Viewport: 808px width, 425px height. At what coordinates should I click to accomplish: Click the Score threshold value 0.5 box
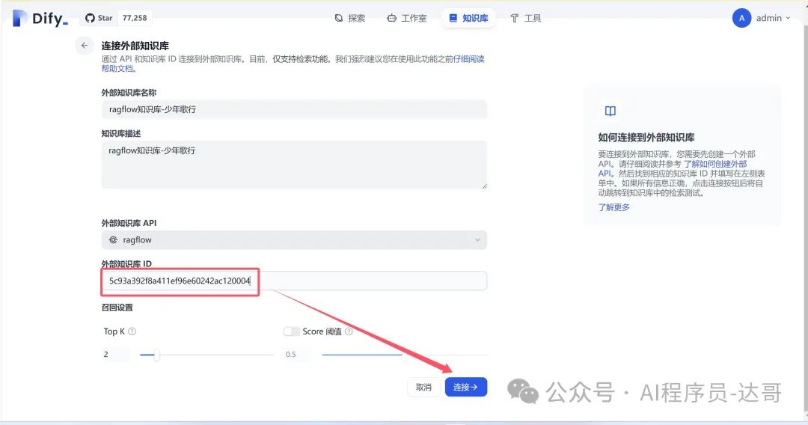pos(297,355)
